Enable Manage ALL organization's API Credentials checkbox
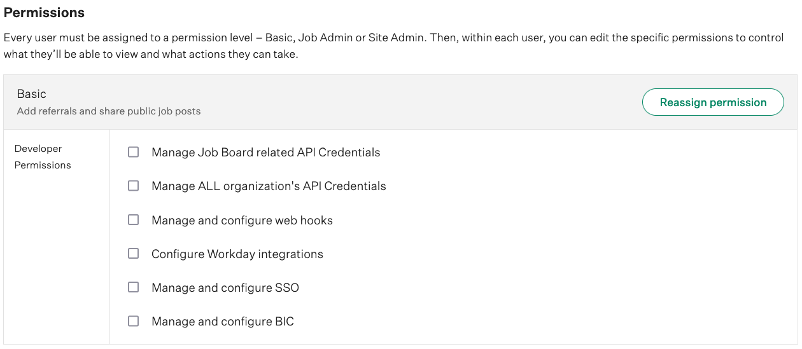The width and height of the screenshot is (802, 349). pos(134,186)
